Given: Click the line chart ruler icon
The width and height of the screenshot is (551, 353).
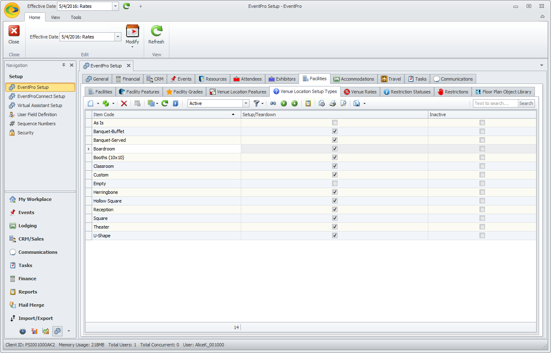Looking at the screenshot, I should point(46,331).
